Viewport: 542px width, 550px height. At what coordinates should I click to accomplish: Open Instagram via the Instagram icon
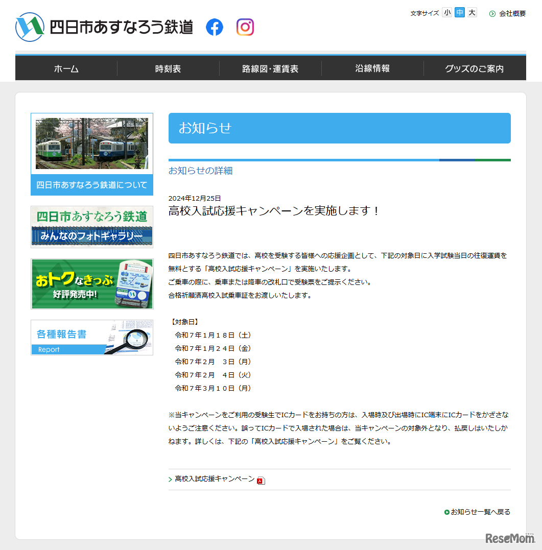pyautogui.click(x=246, y=27)
